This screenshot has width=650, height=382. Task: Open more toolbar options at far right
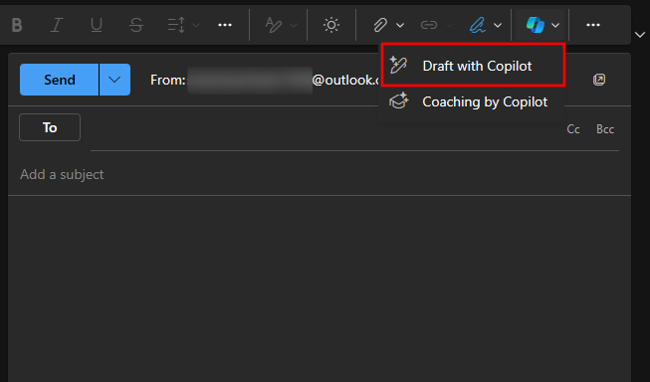click(x=593, y=25)
